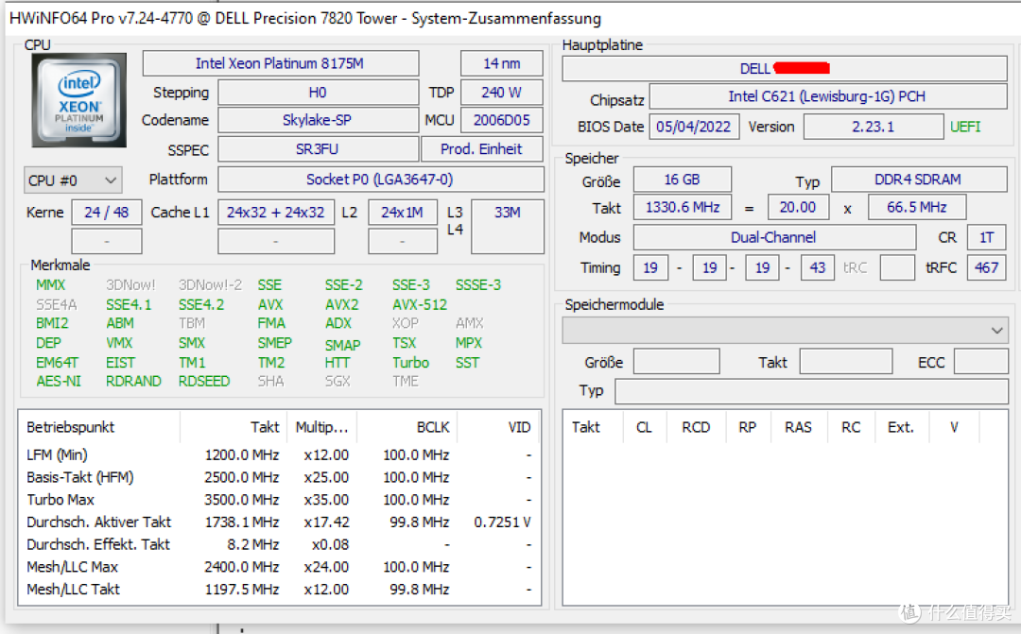Open the CPU #0 selector dropdown

(73, 180)
